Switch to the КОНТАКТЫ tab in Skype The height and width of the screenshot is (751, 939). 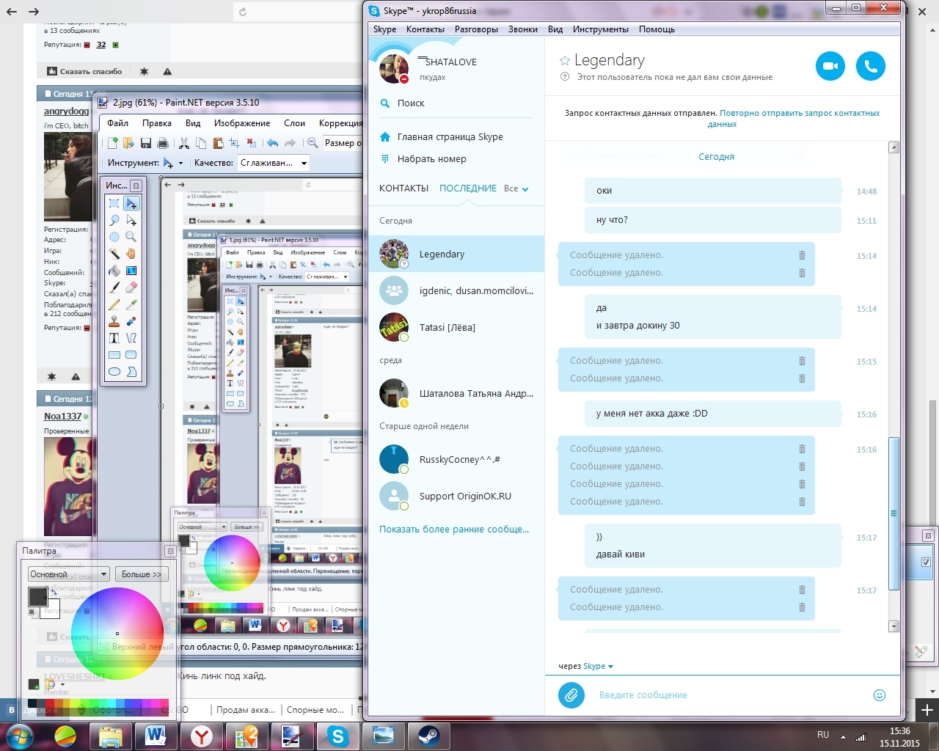(x=403, y=188)
